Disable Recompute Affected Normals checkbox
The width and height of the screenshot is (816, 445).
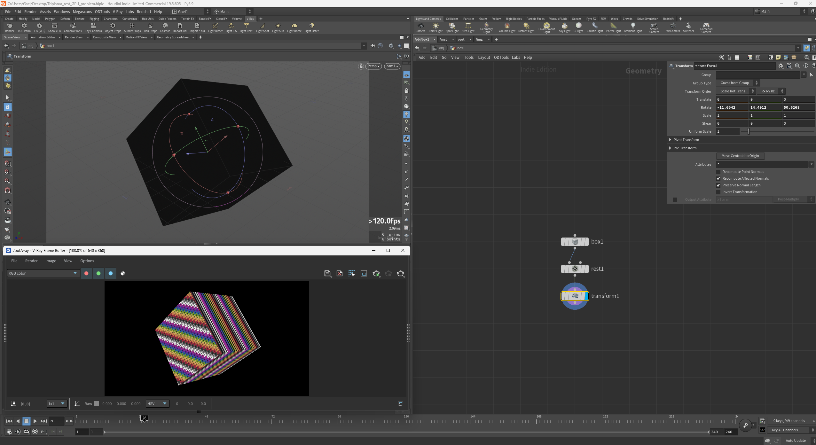718,179
